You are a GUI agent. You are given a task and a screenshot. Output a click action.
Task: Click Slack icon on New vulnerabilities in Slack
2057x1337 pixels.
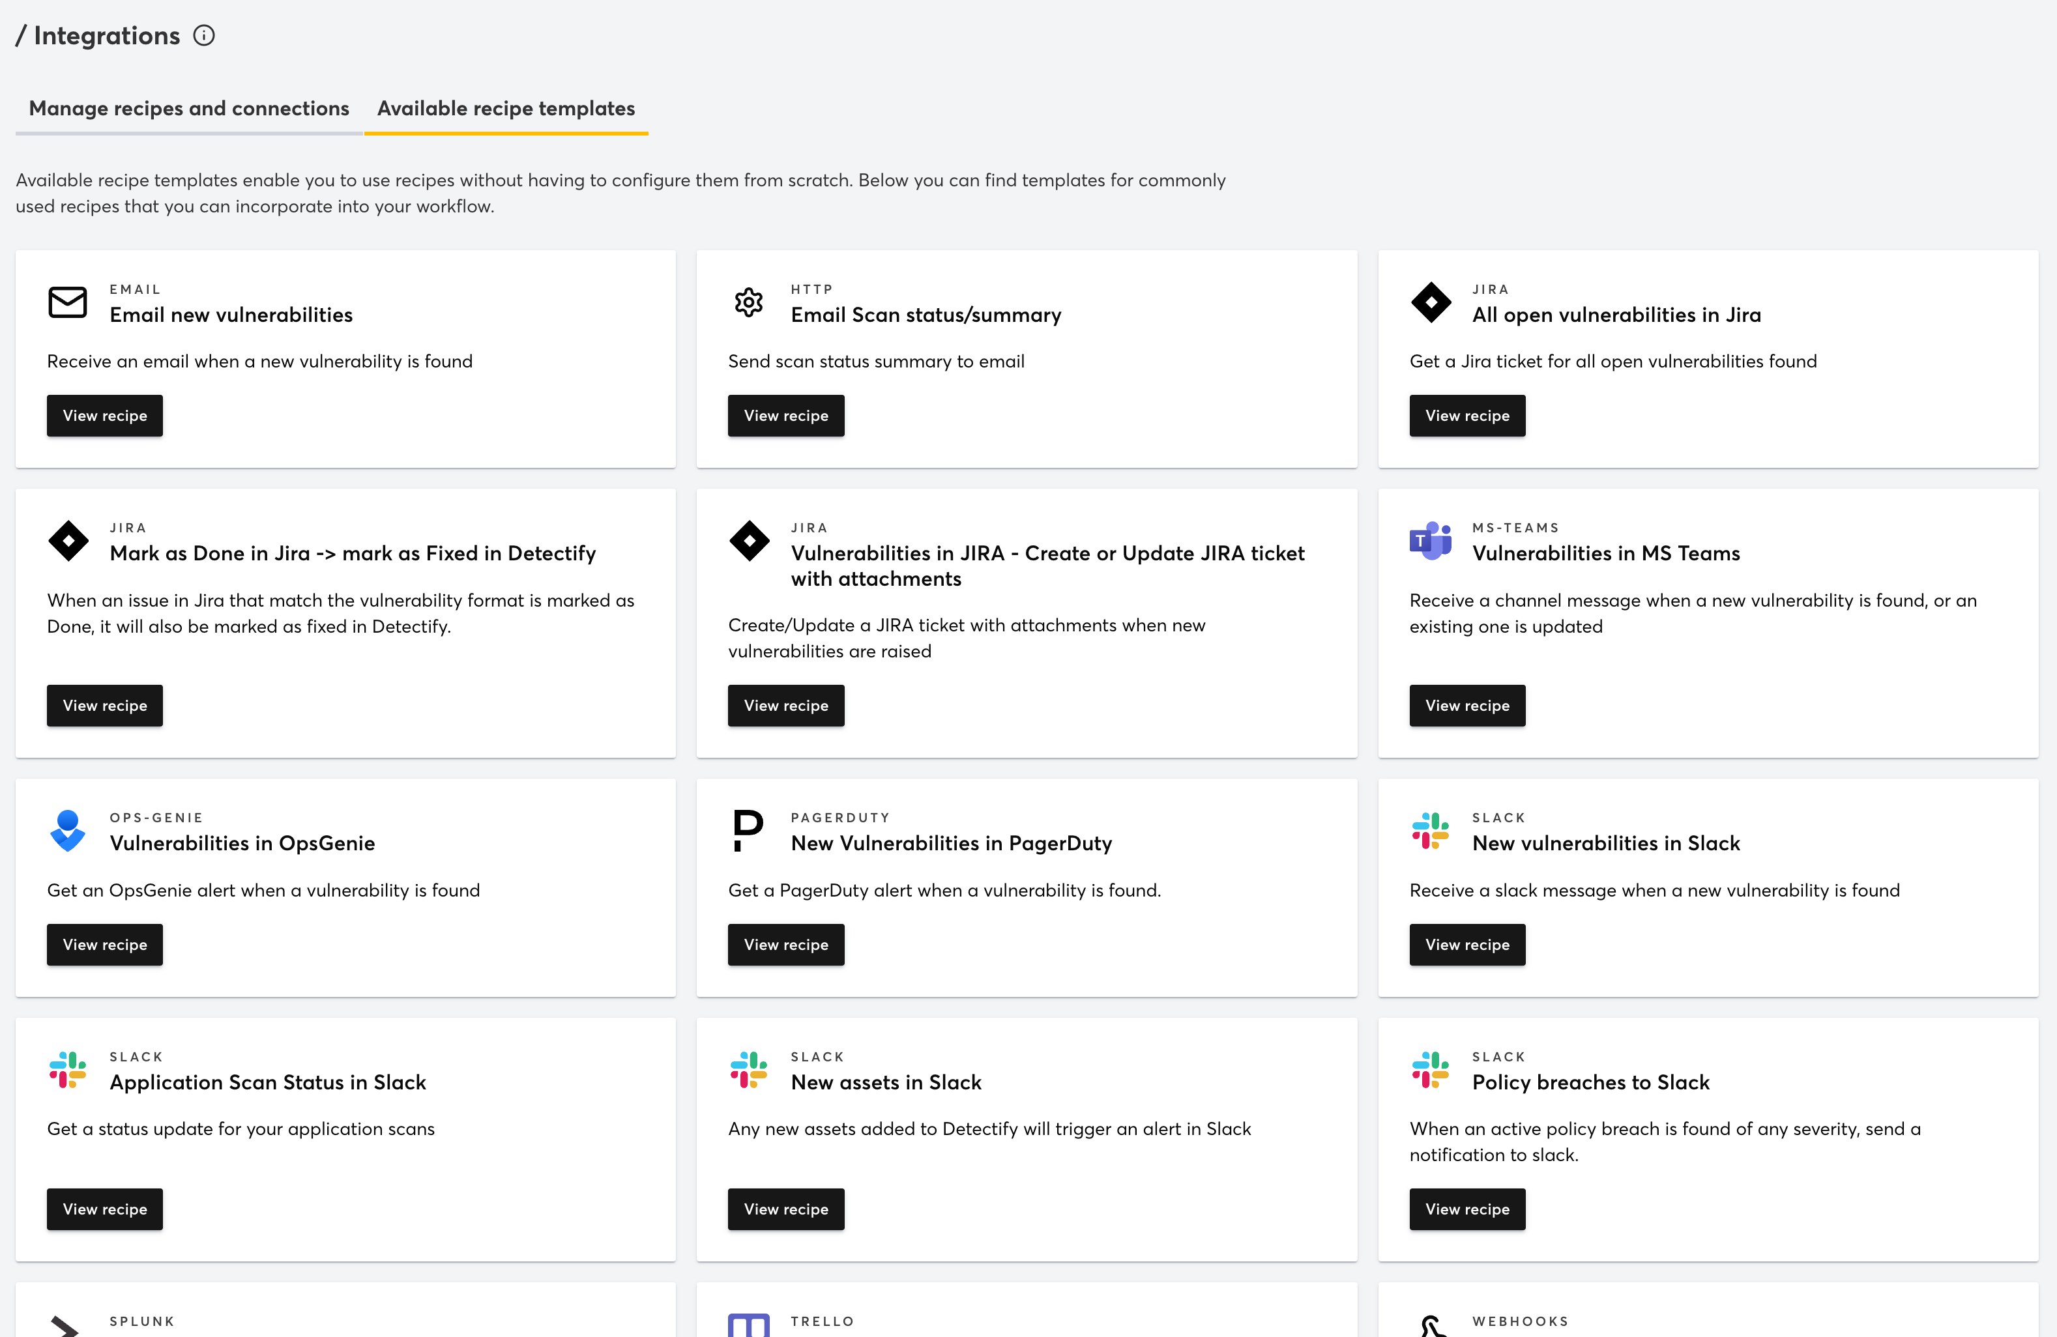1431,831
